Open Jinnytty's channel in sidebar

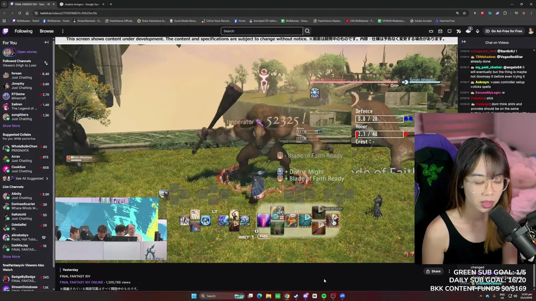[x=26, y=86]
